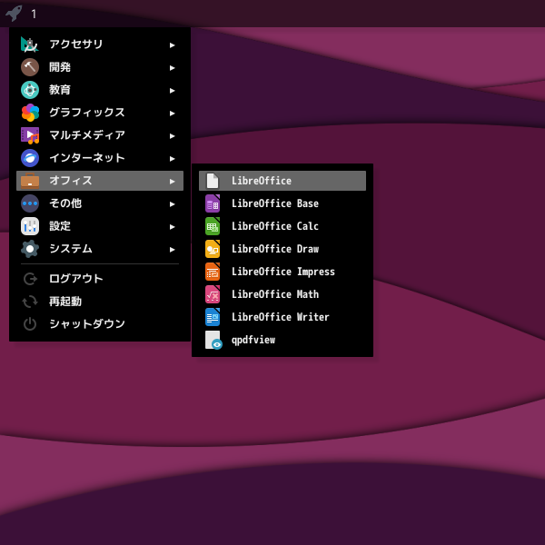Open the マルチメディア menu entry

click(100, 135)
